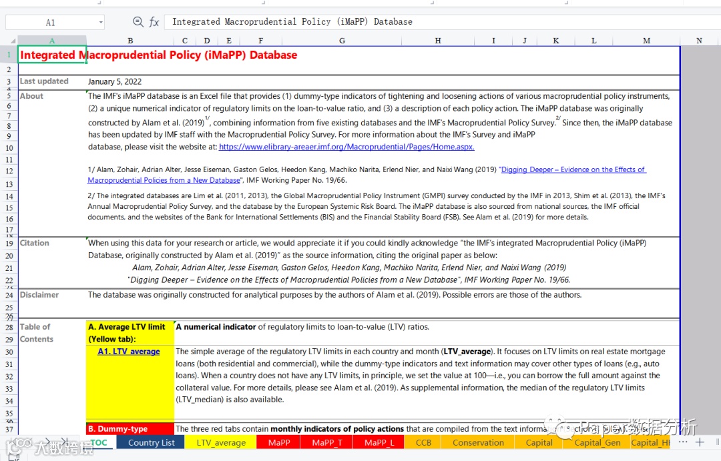Select column G header
721x461 pixels.
click(x=342, y=41)
